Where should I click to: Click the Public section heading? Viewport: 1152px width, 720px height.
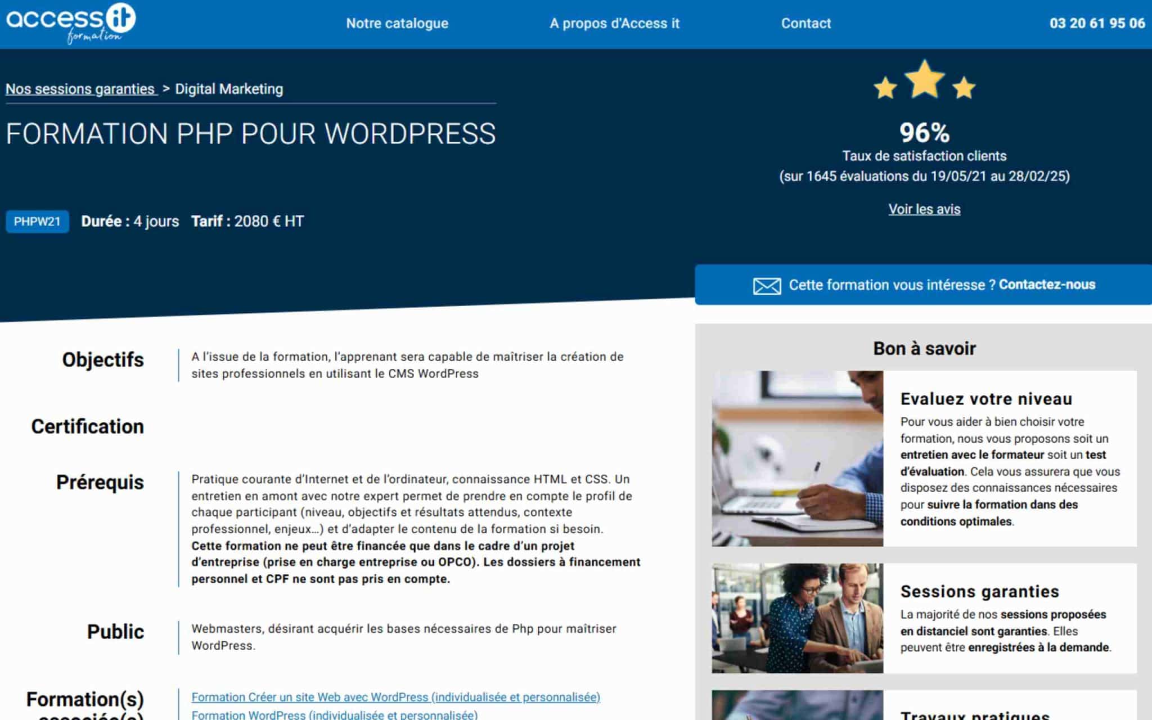(115, 632)
